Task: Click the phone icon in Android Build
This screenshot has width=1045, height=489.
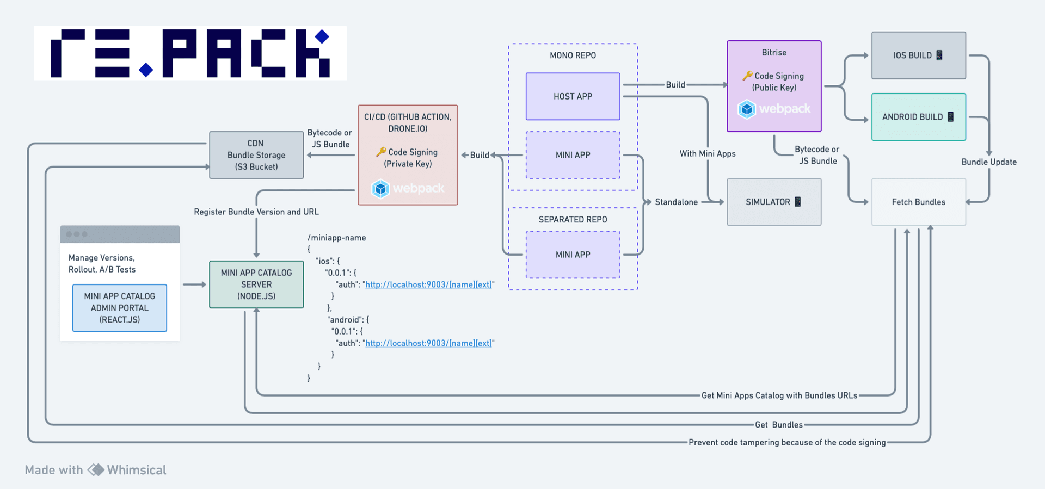Action: [x=950, y=117]
